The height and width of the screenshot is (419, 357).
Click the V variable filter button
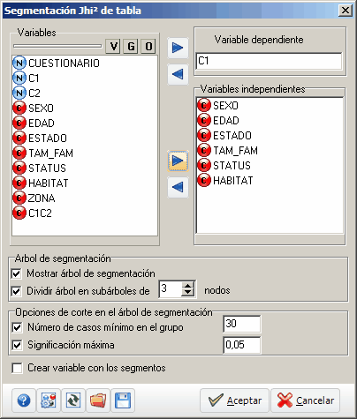[113, 47]
